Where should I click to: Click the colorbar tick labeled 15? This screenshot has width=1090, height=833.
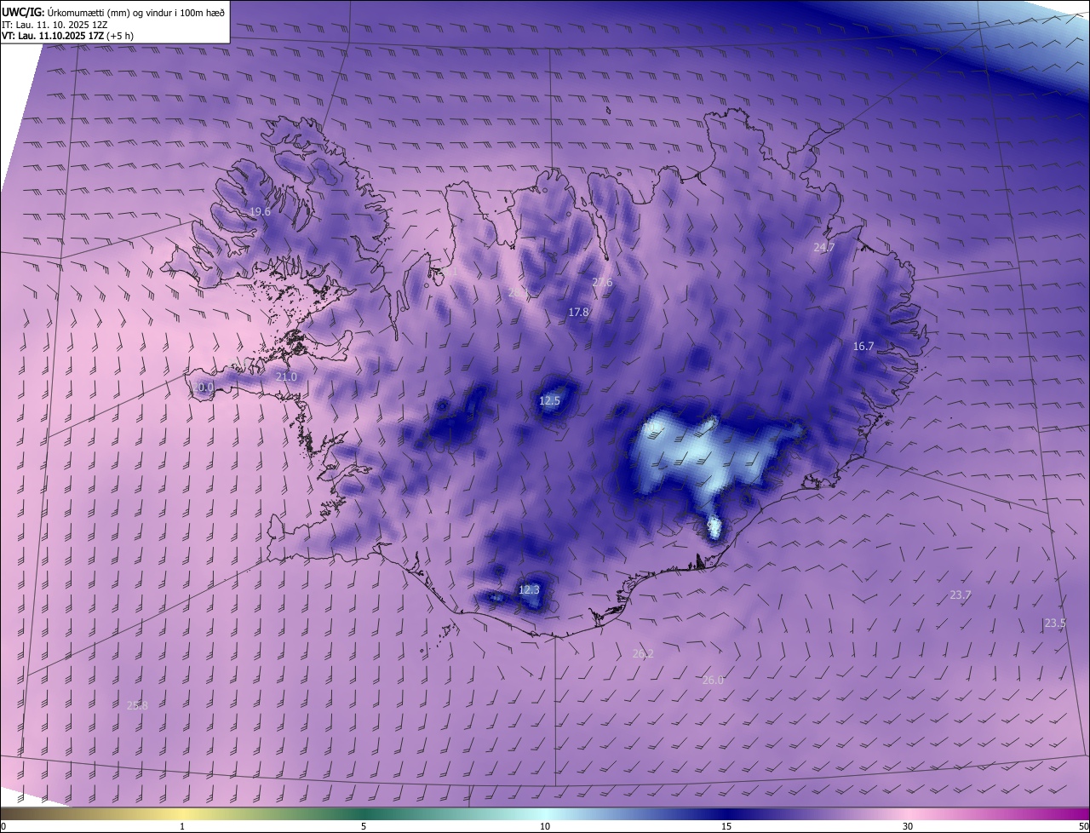point(726,826)
